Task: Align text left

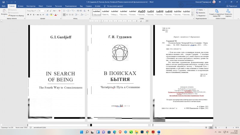Action: coord(64,15)
